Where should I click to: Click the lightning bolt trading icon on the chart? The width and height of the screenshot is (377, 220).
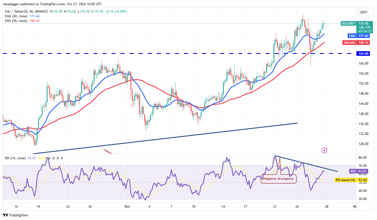(324, 150)
